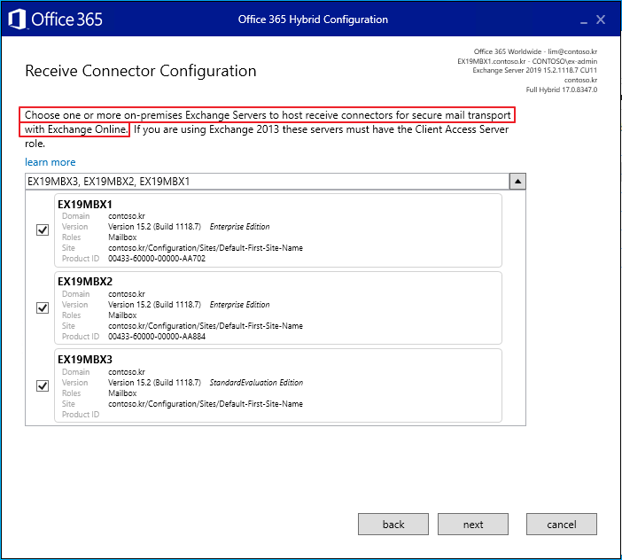Cancel the hybrid configuration wizard
Screen dimensions: 622x560
562,525
